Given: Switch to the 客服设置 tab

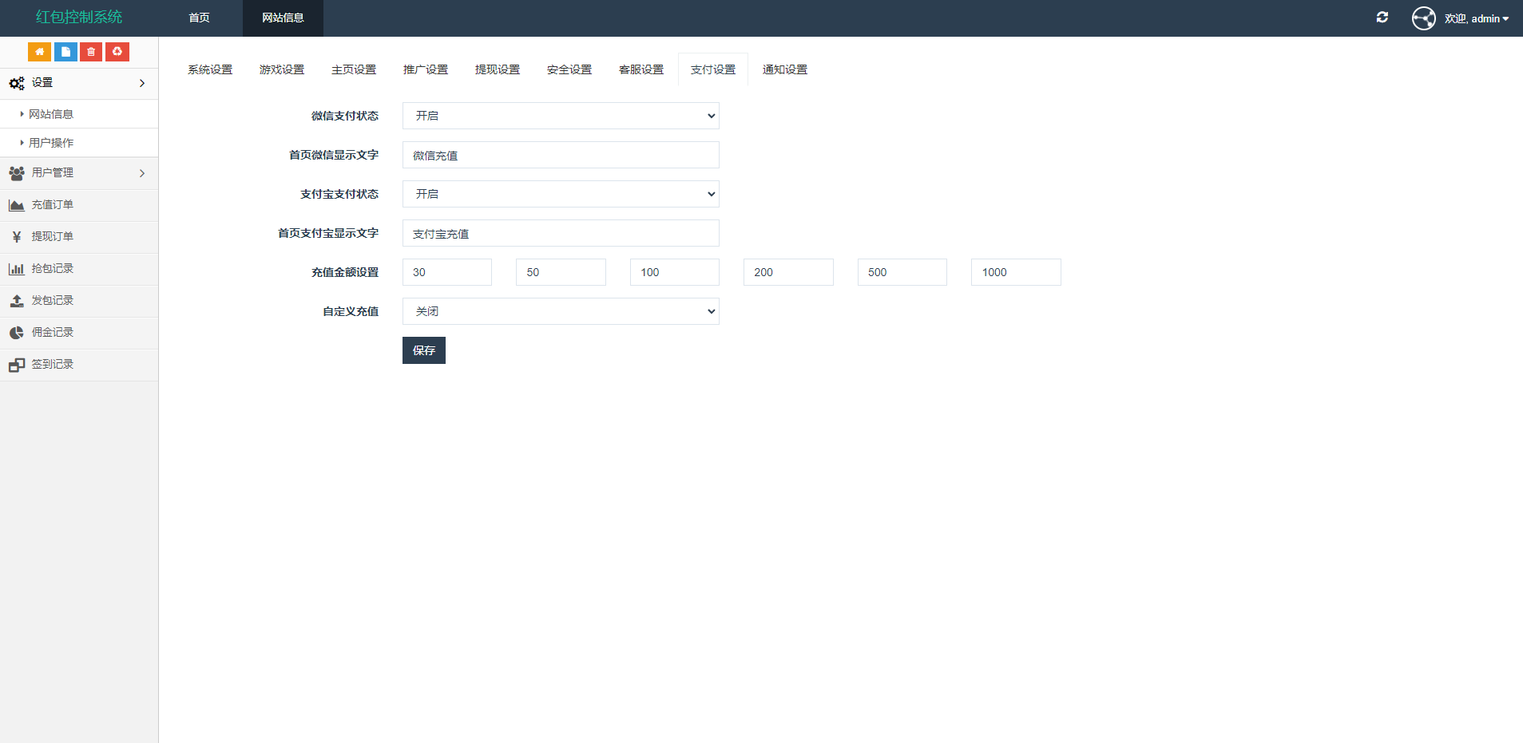Looking at the screenshot, I should tap(641, 69).
